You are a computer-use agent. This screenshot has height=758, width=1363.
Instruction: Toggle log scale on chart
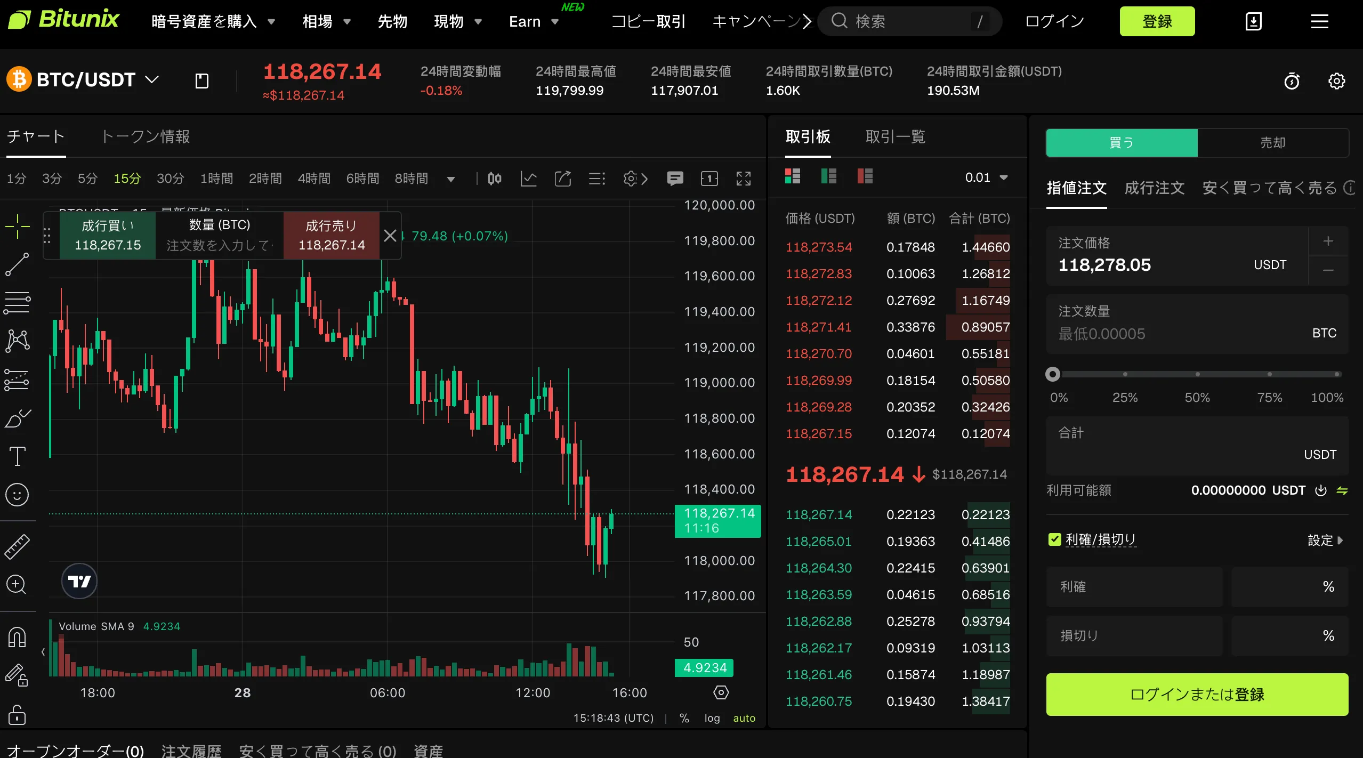[712, 718]
